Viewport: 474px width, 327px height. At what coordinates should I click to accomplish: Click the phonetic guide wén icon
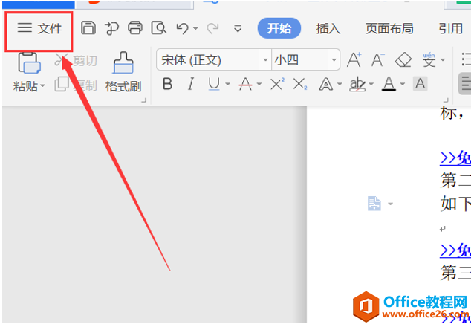coord(429,60)
